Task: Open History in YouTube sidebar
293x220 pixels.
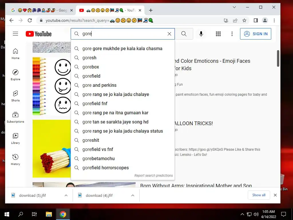Action: click(x=15, y=160)
